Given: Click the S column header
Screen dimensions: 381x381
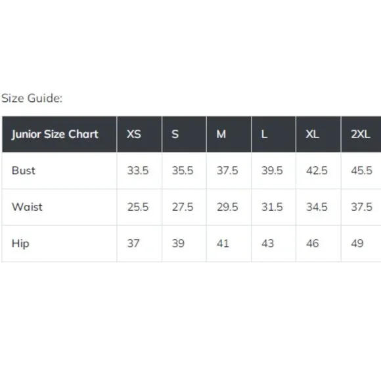Looking at the screenshot, I should click(x=184, y=134).
